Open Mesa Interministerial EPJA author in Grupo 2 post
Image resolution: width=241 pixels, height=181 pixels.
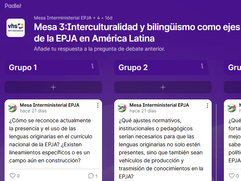(159, 105)
